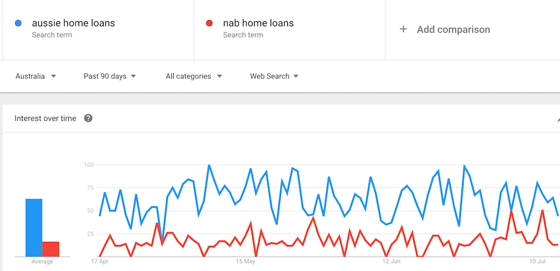This screenshot has height=271, width=560.
Task: Click the dropdown arrow next to Web Search
Action: point(296,76)
